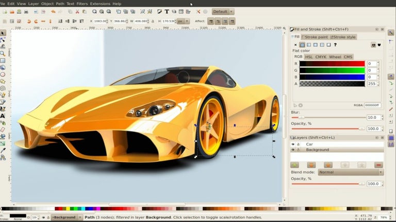The image size is (396, 222).
Task: Open the Extensions menu
Action: click(x=100, y=4)
